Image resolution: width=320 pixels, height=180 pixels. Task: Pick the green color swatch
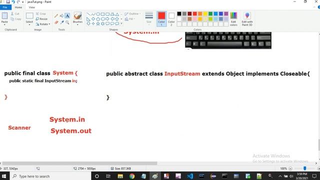[x=210, y=13]
